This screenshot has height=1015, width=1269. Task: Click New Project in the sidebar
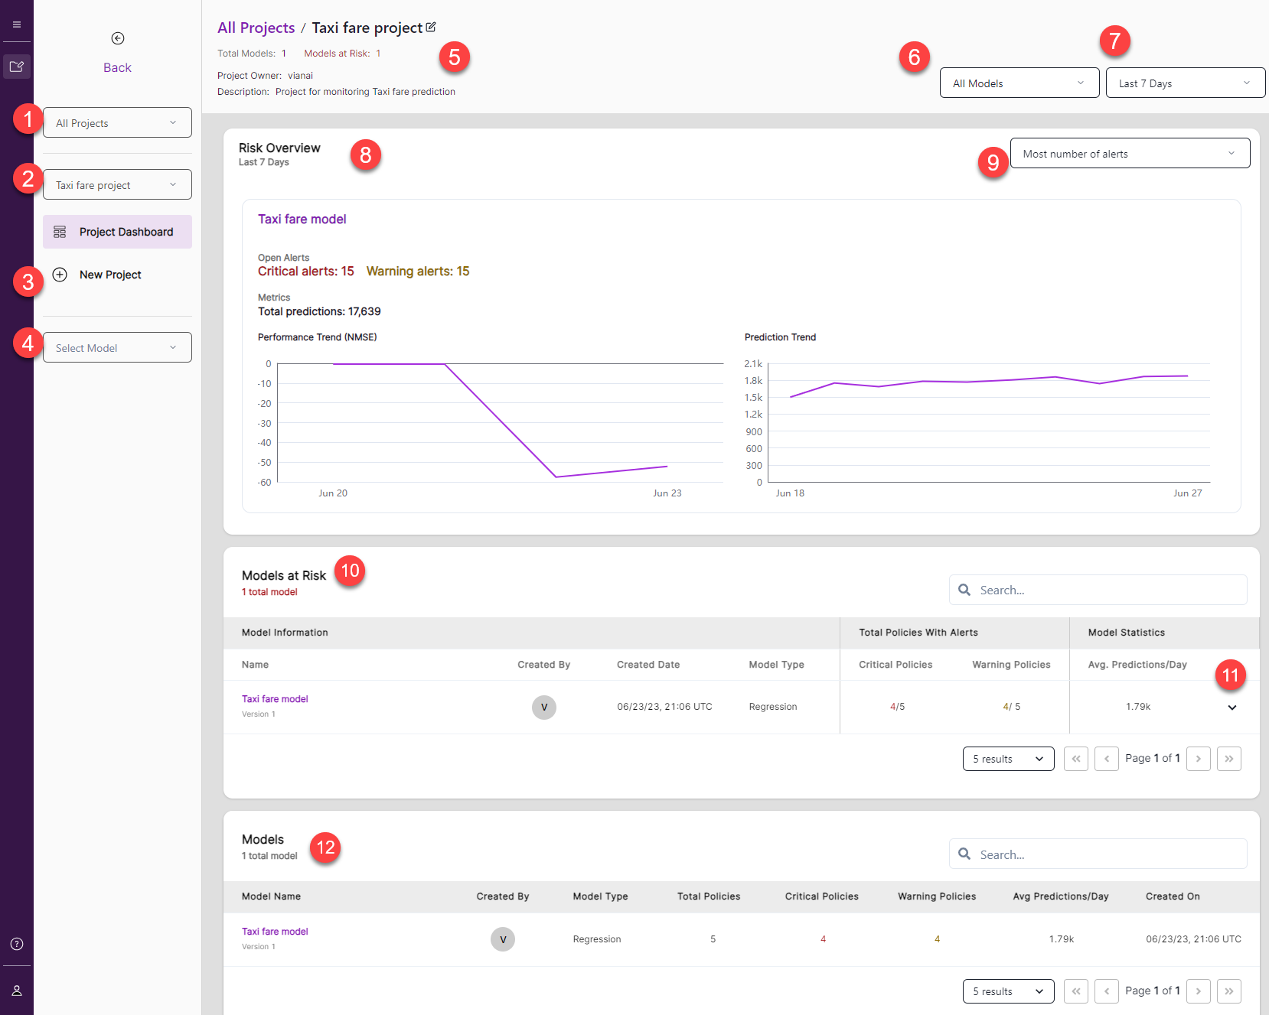coord(110,275)
